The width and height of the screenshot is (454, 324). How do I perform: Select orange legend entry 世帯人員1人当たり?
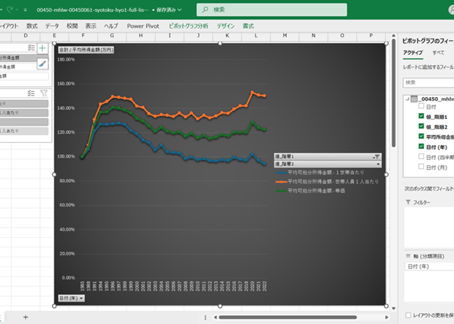coord(327,182)
